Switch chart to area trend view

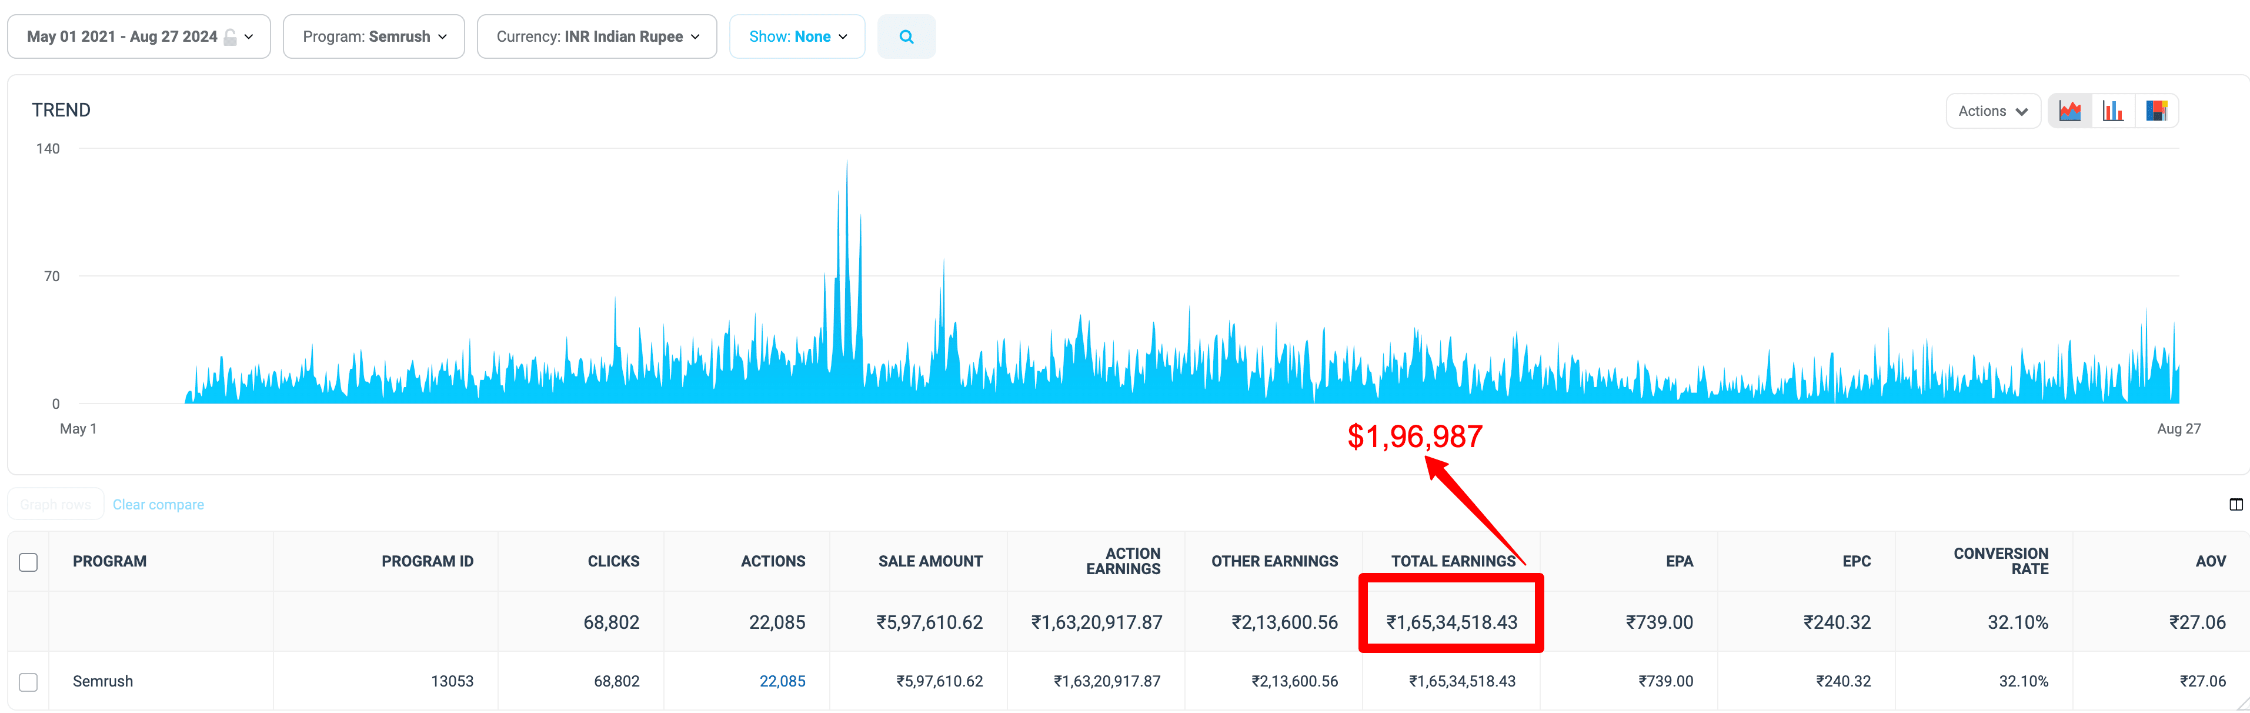(x=2069, y=110)
